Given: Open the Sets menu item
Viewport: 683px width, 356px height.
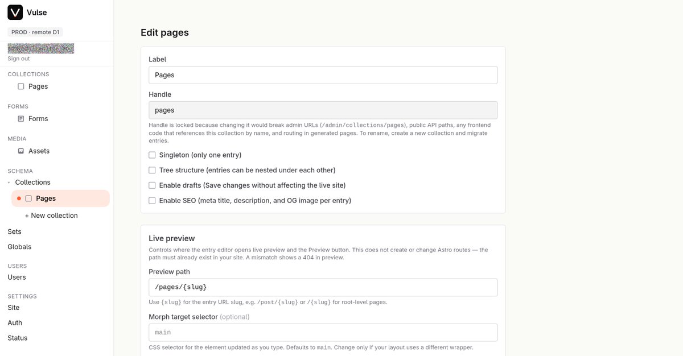Looking at the screenshot, I should (x=15, y=231).
